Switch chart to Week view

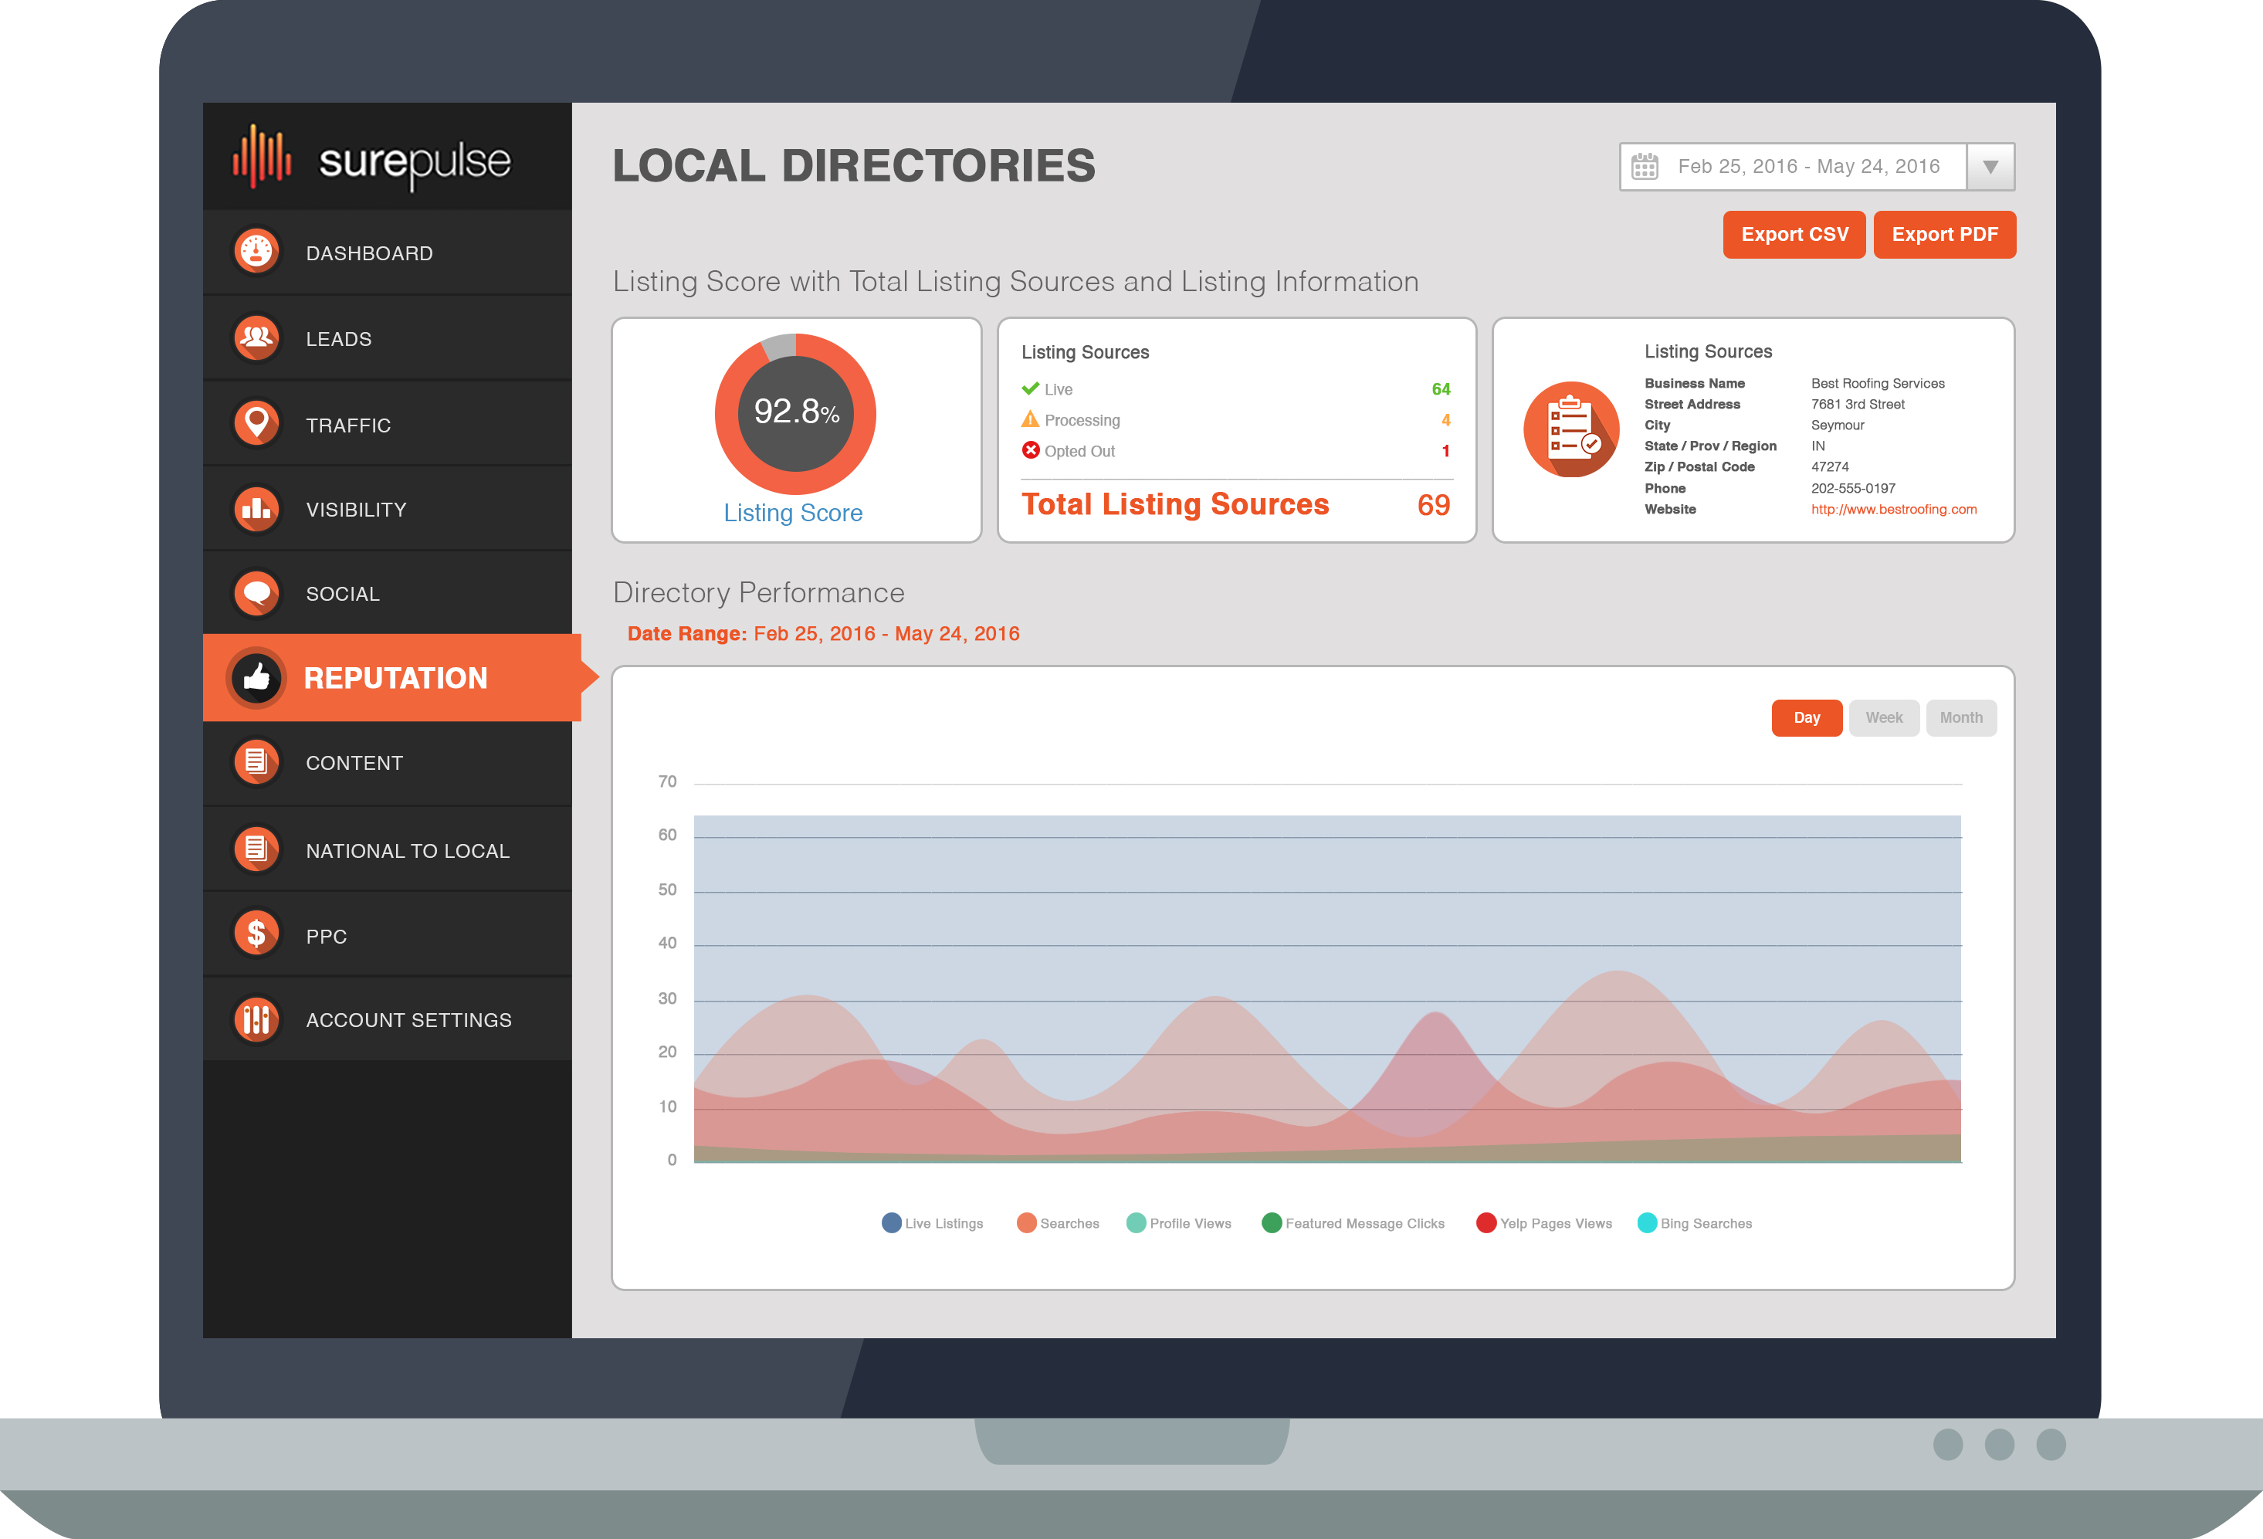tap(1883, 718)
